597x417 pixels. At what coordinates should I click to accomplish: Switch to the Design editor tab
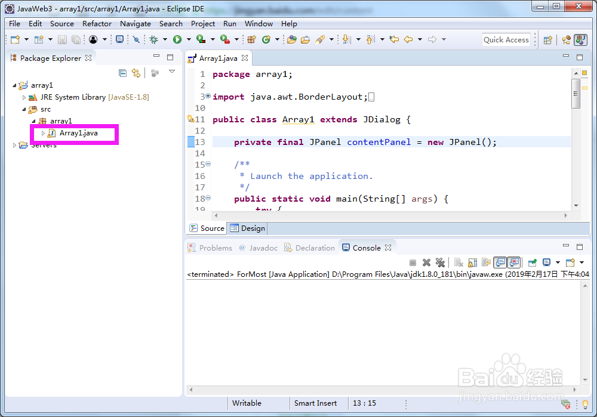[248, 228]
